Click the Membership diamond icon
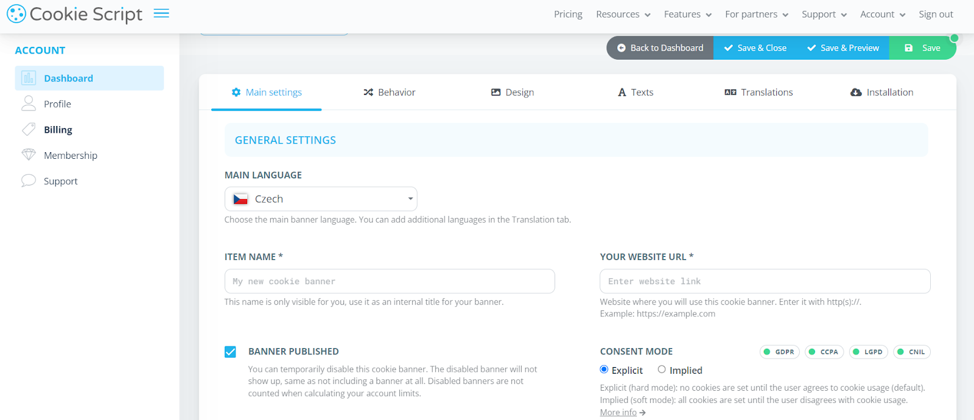The width and height of the screenshot is (974, 420). coord(29,155)
